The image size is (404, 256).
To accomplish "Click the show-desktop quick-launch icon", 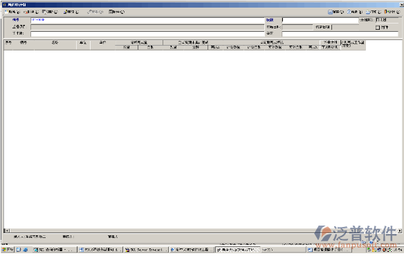I will 19,250.
